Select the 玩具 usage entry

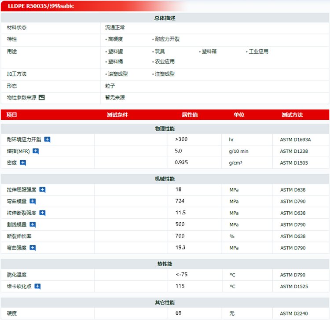click(160, 51)
